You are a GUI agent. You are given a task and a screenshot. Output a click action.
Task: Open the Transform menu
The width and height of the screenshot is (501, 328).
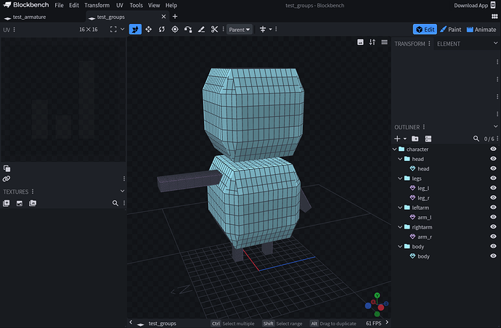[x=97, y=5]
